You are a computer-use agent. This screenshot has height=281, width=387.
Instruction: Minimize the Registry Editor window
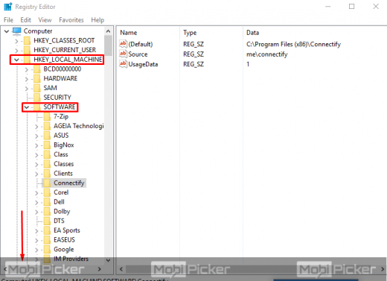pos(328,7)
